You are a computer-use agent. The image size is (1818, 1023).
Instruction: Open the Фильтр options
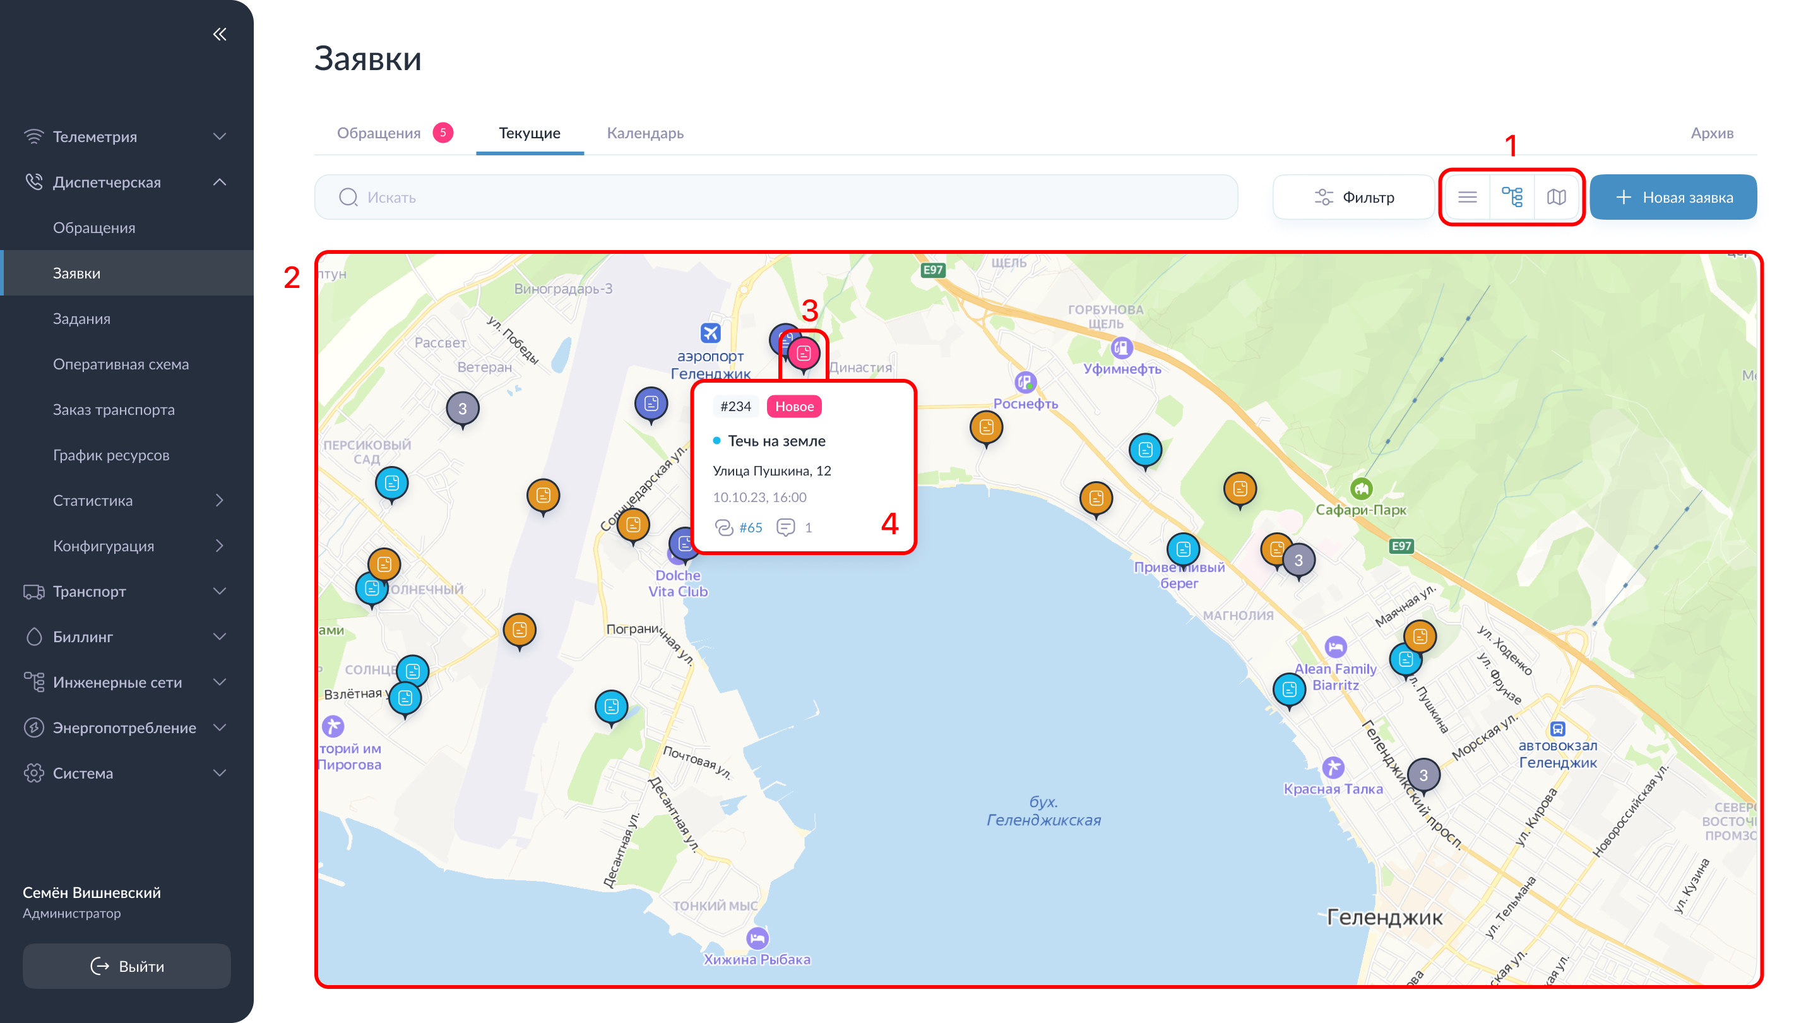tap(1353, 197)
